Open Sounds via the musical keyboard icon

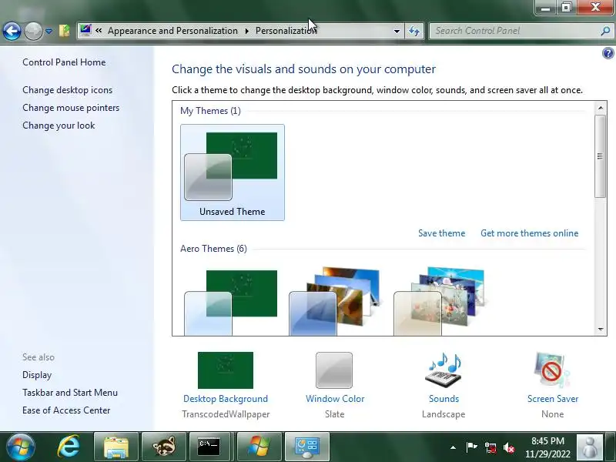click(444, 370)
